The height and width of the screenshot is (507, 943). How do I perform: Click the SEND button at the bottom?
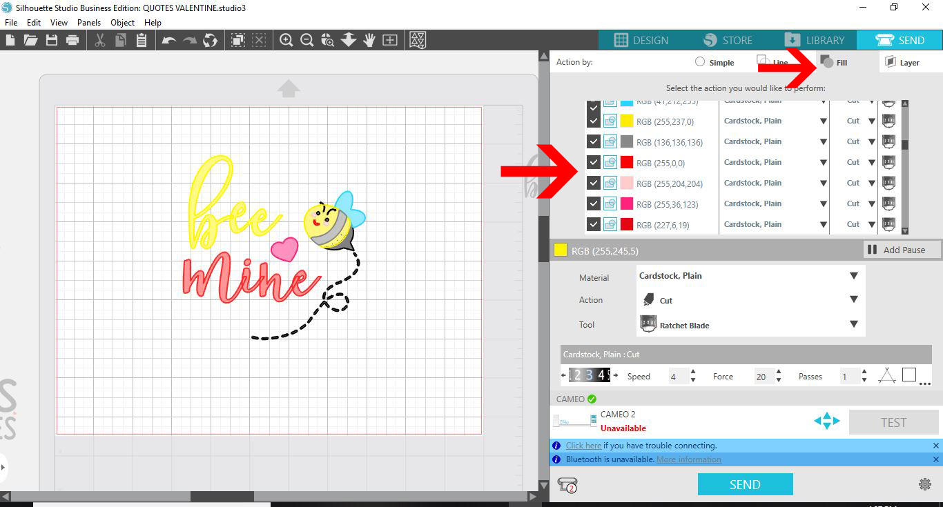click(745, 484)
